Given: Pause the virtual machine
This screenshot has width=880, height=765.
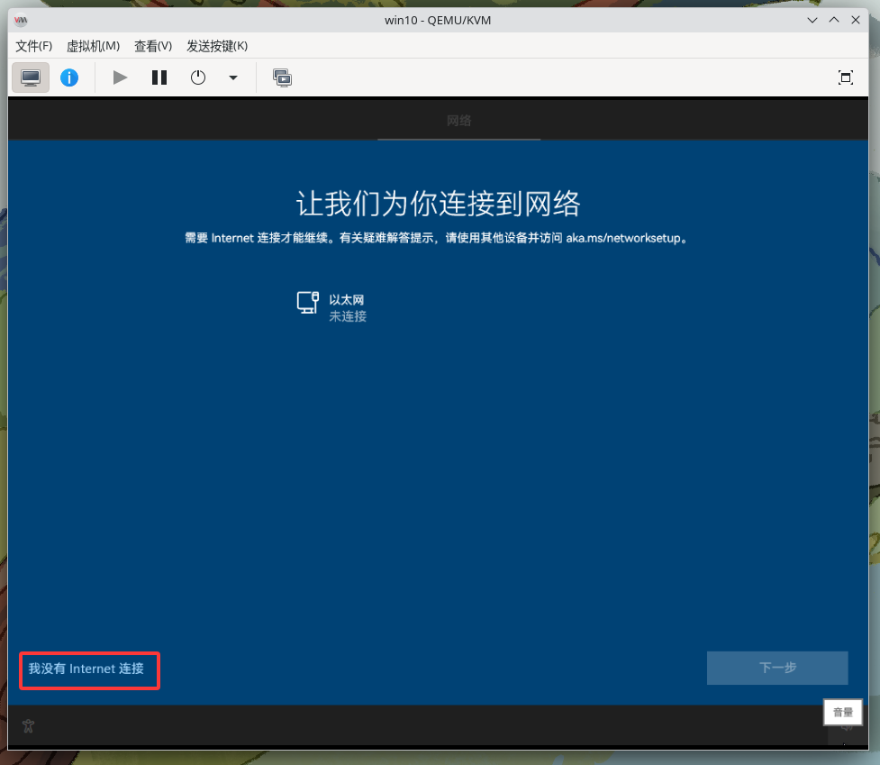Looking at the screenshot, I should click(x=159, y=77).
